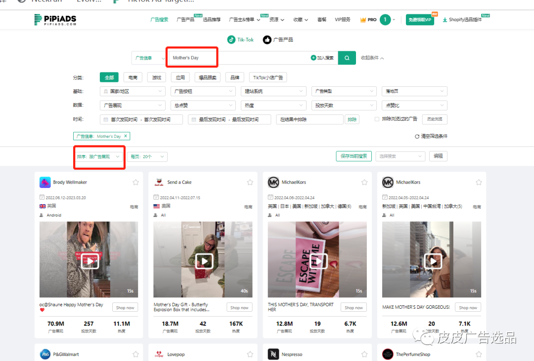Click the Mother's Day search input field
Image resolution: width=534 pixels, height=361 pixels.
point(237,58)
